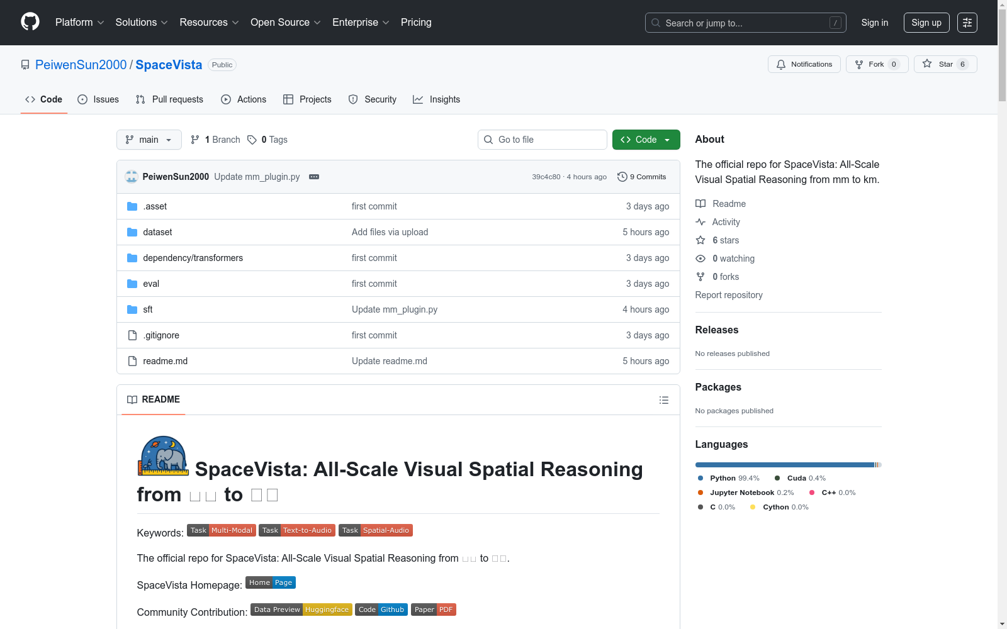Select the README tab
1007x629 pixels.
154,399
